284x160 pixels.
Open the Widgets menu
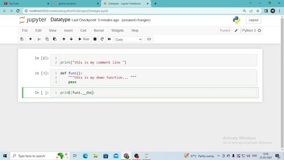coord(117,31)
